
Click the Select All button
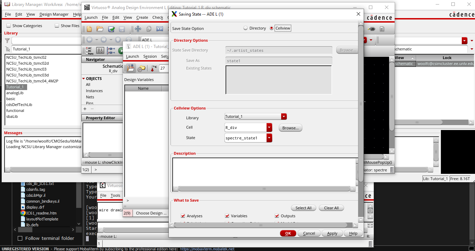[x=303, y=208]
